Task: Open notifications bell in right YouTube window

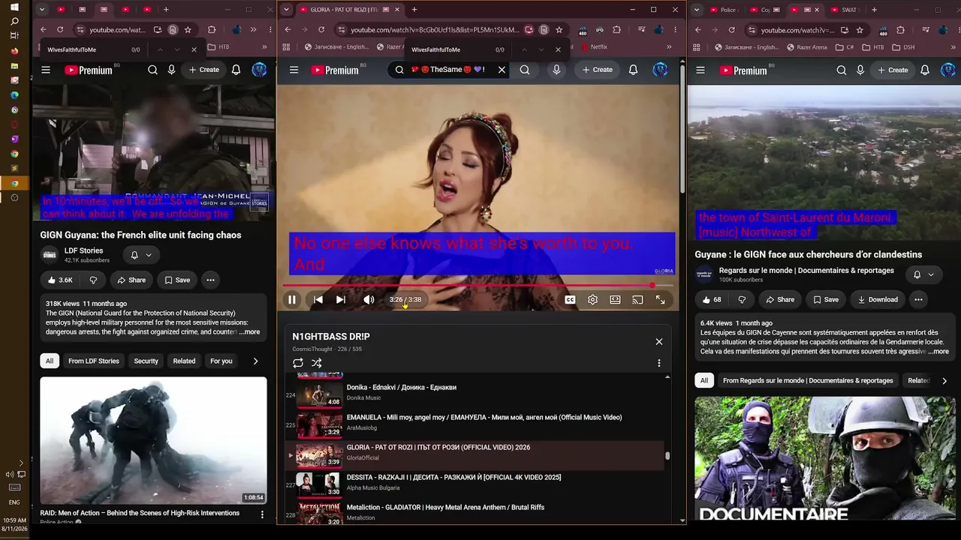Action: [x=925, y=70]
